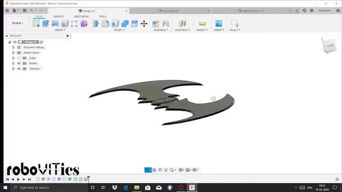Choose the Joint tool
This screenshot has height=192, width=342.
[166, 23]
